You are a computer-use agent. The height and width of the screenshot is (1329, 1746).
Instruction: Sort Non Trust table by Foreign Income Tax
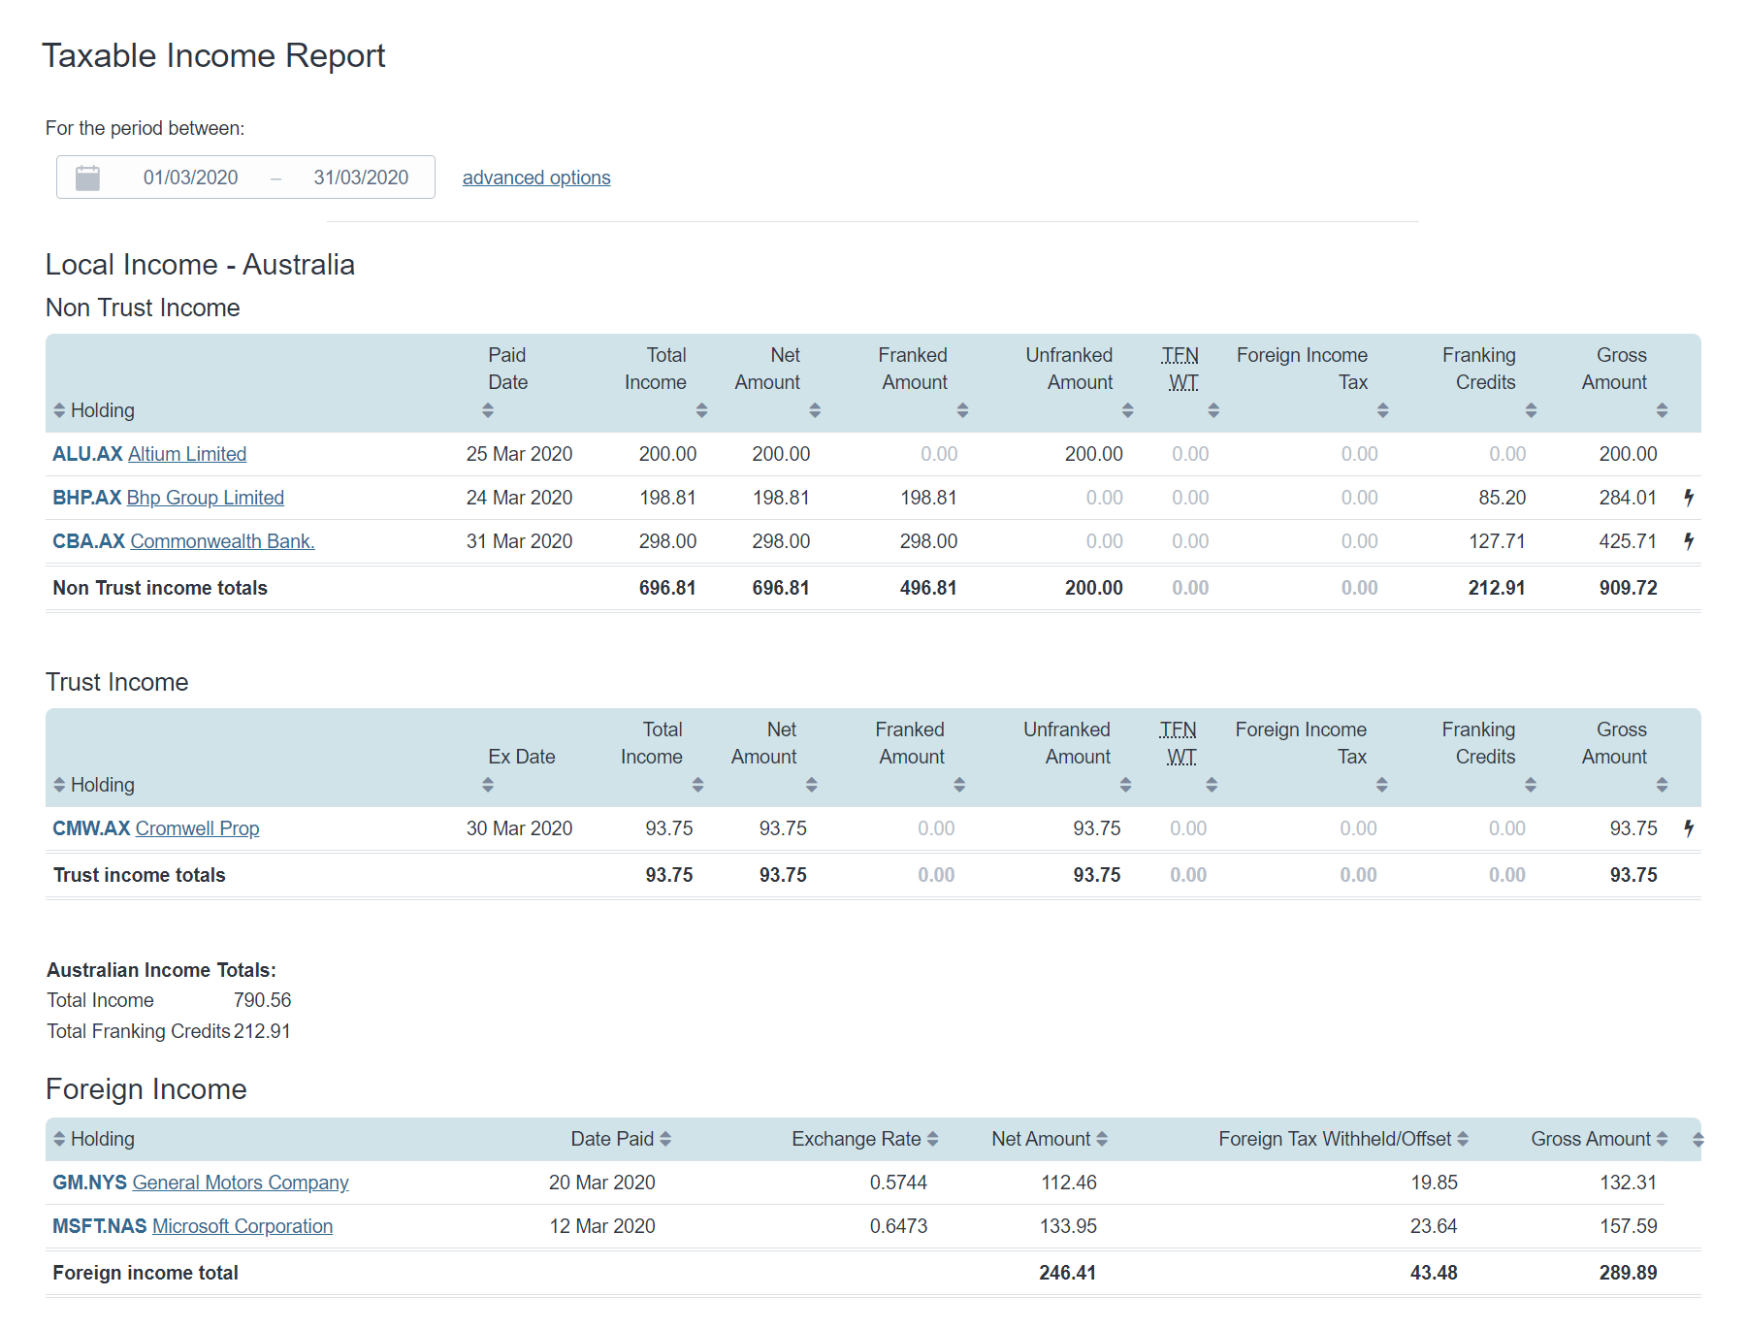coord(1382,410)
